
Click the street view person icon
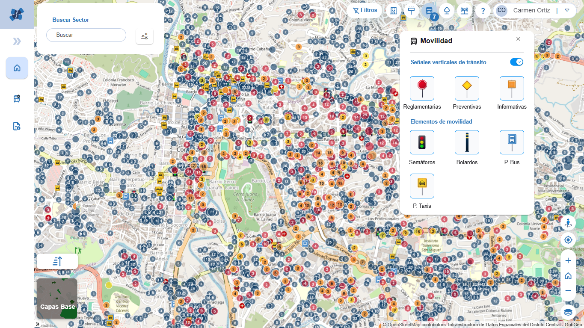[568, 222]
